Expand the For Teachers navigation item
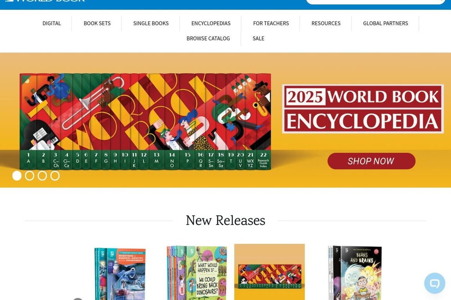451x300 pixels. click(271, 23)
